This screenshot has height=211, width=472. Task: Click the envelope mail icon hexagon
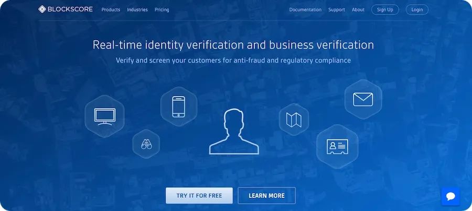point(363,99)
